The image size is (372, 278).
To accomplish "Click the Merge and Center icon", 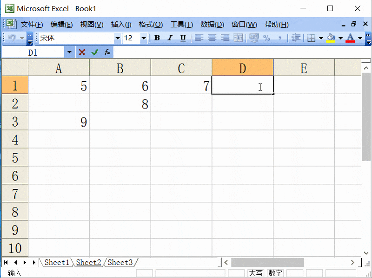I will [238, 38].
